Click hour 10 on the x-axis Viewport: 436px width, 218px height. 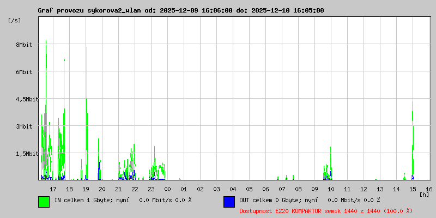pos(331,189)
